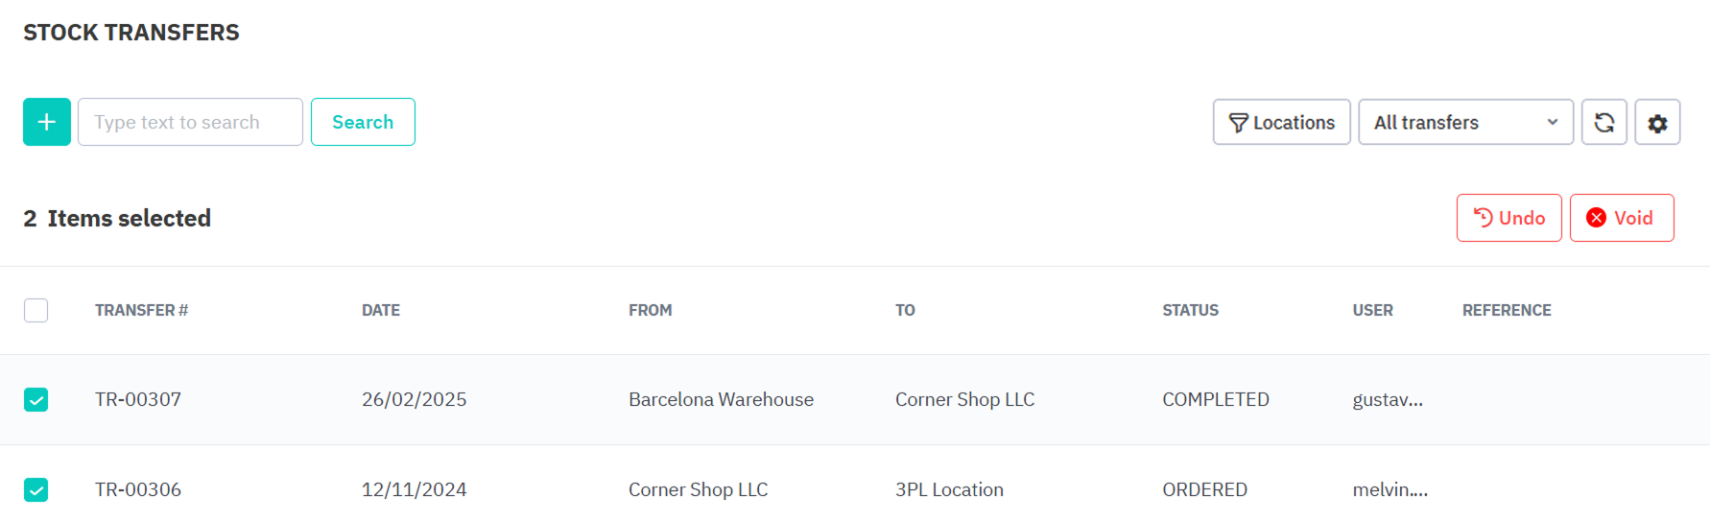This screenshot has height=522, width=1710.
Task: Open transfer TR-00306
Action: (x=138, y=489)
